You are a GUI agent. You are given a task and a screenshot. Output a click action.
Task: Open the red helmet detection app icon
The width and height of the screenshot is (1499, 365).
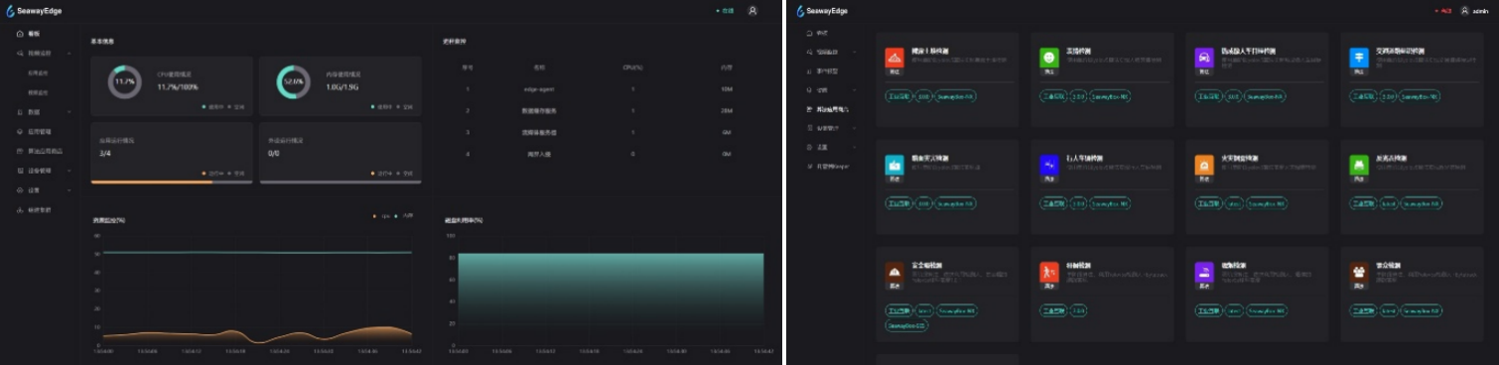pos(894,59)
